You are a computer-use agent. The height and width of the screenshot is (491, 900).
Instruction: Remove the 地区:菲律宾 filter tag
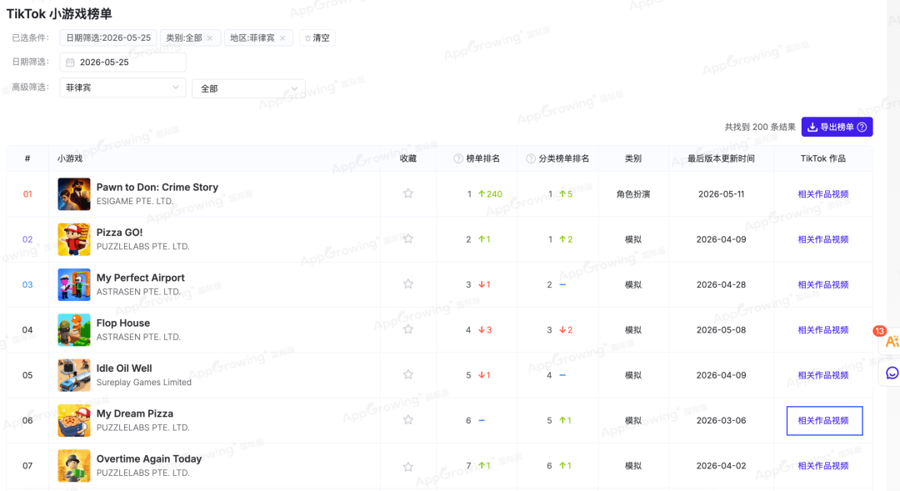pyautogui.click(x=282, y=38)
